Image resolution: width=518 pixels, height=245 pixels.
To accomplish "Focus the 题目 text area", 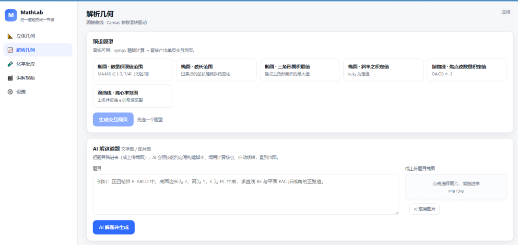I will click(246, 195).
